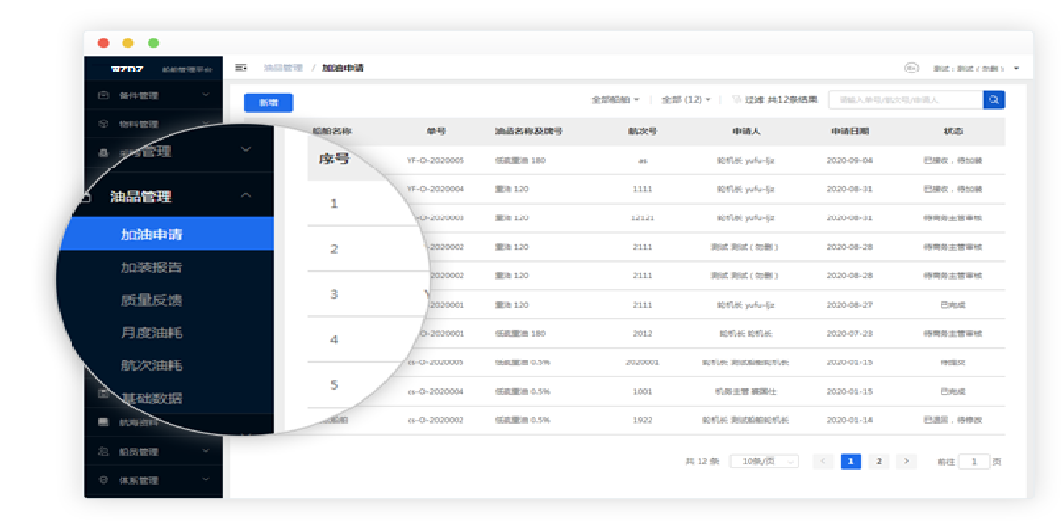Screen dimensions: 1063x528
Task: Click the blue search magnifier icon
Action: (x=993, y=99)
